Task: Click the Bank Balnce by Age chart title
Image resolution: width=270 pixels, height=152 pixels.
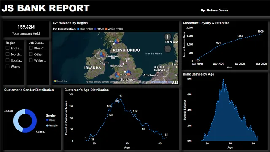Action: click(x=198, y=74)
